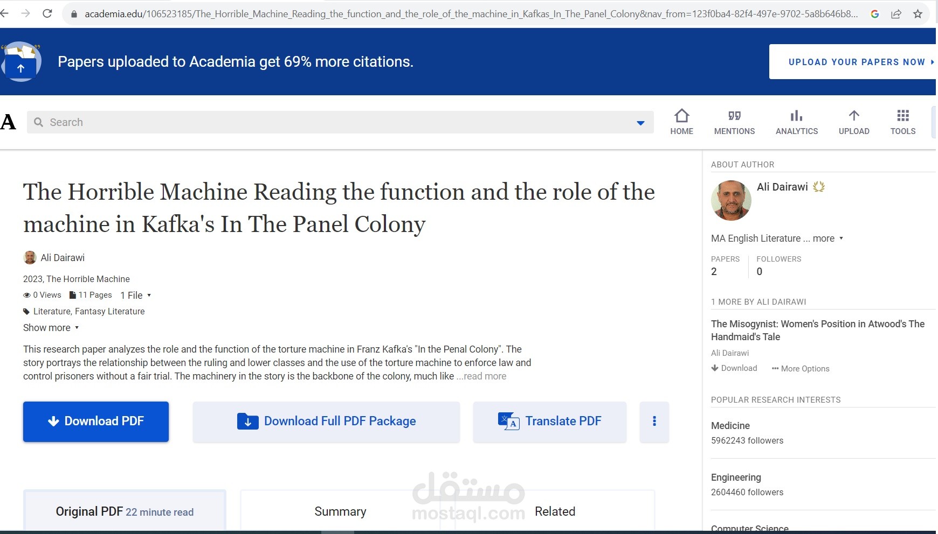Click the search magnifier icon
The width and height of the screenshot is (938, 534).
coord(38,122)
